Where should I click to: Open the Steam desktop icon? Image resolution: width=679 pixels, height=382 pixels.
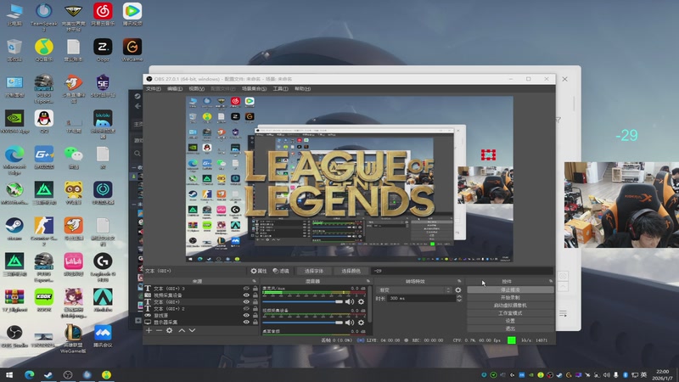click(14, 228)
